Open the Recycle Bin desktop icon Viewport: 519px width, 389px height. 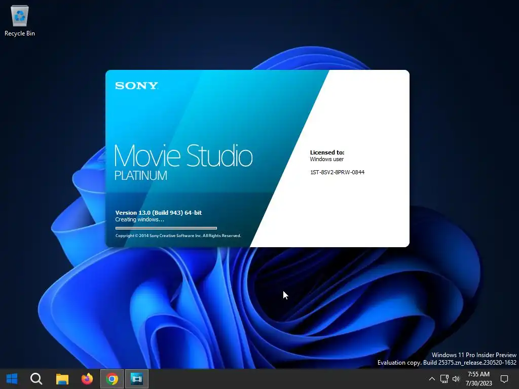point(20,20)
